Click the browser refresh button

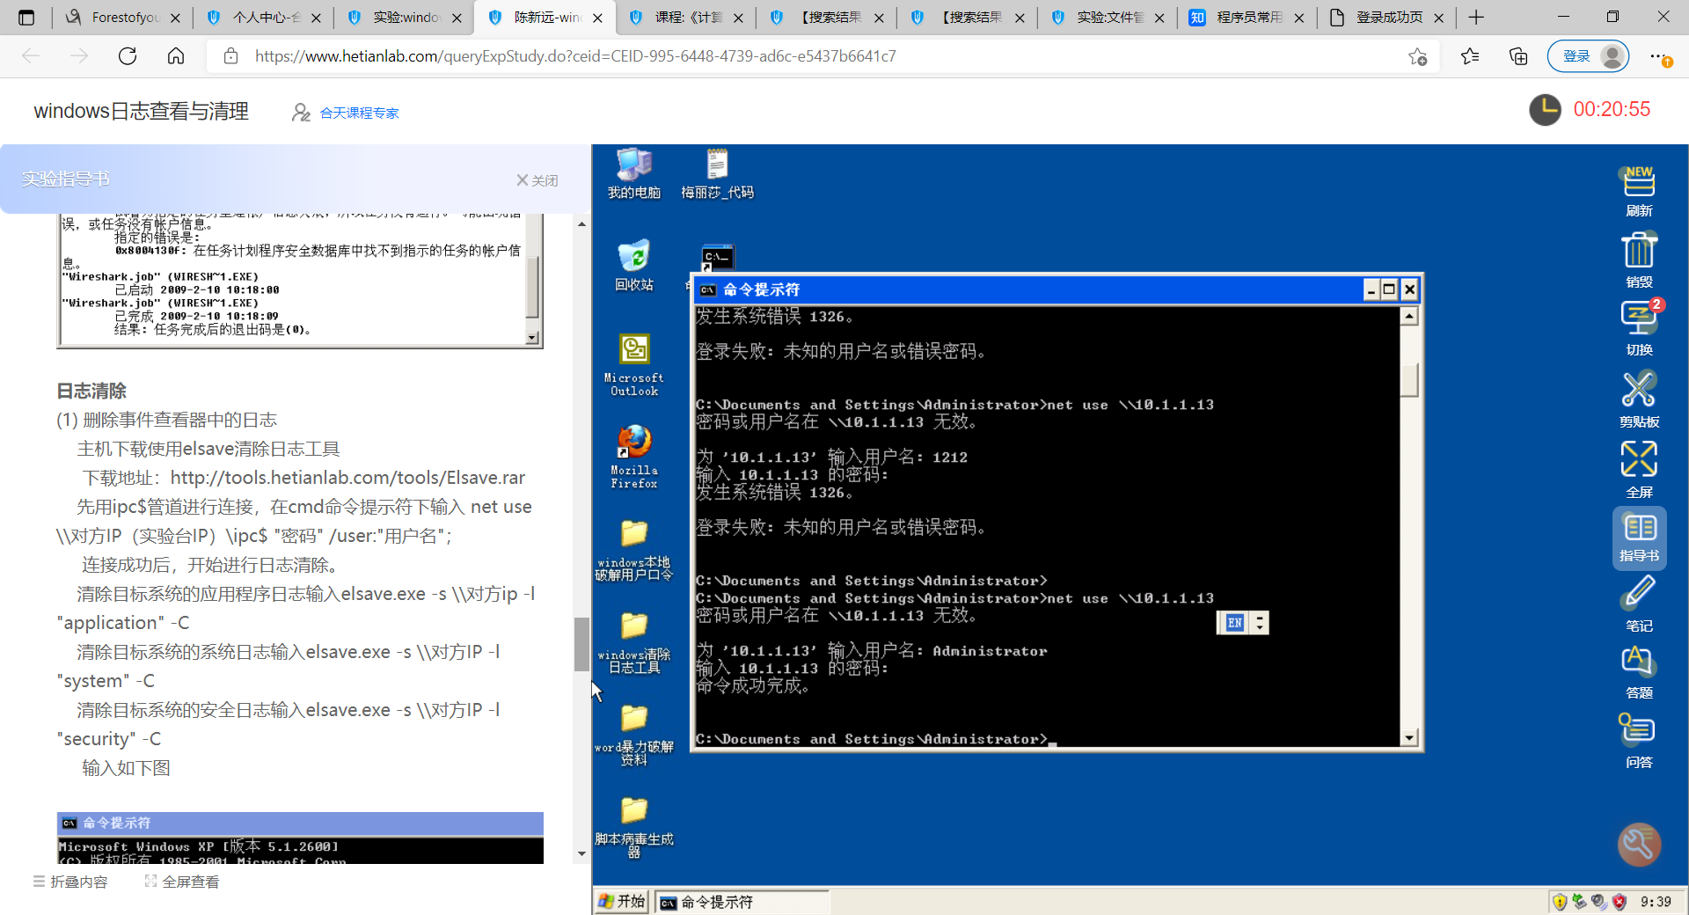coord(128,56)
